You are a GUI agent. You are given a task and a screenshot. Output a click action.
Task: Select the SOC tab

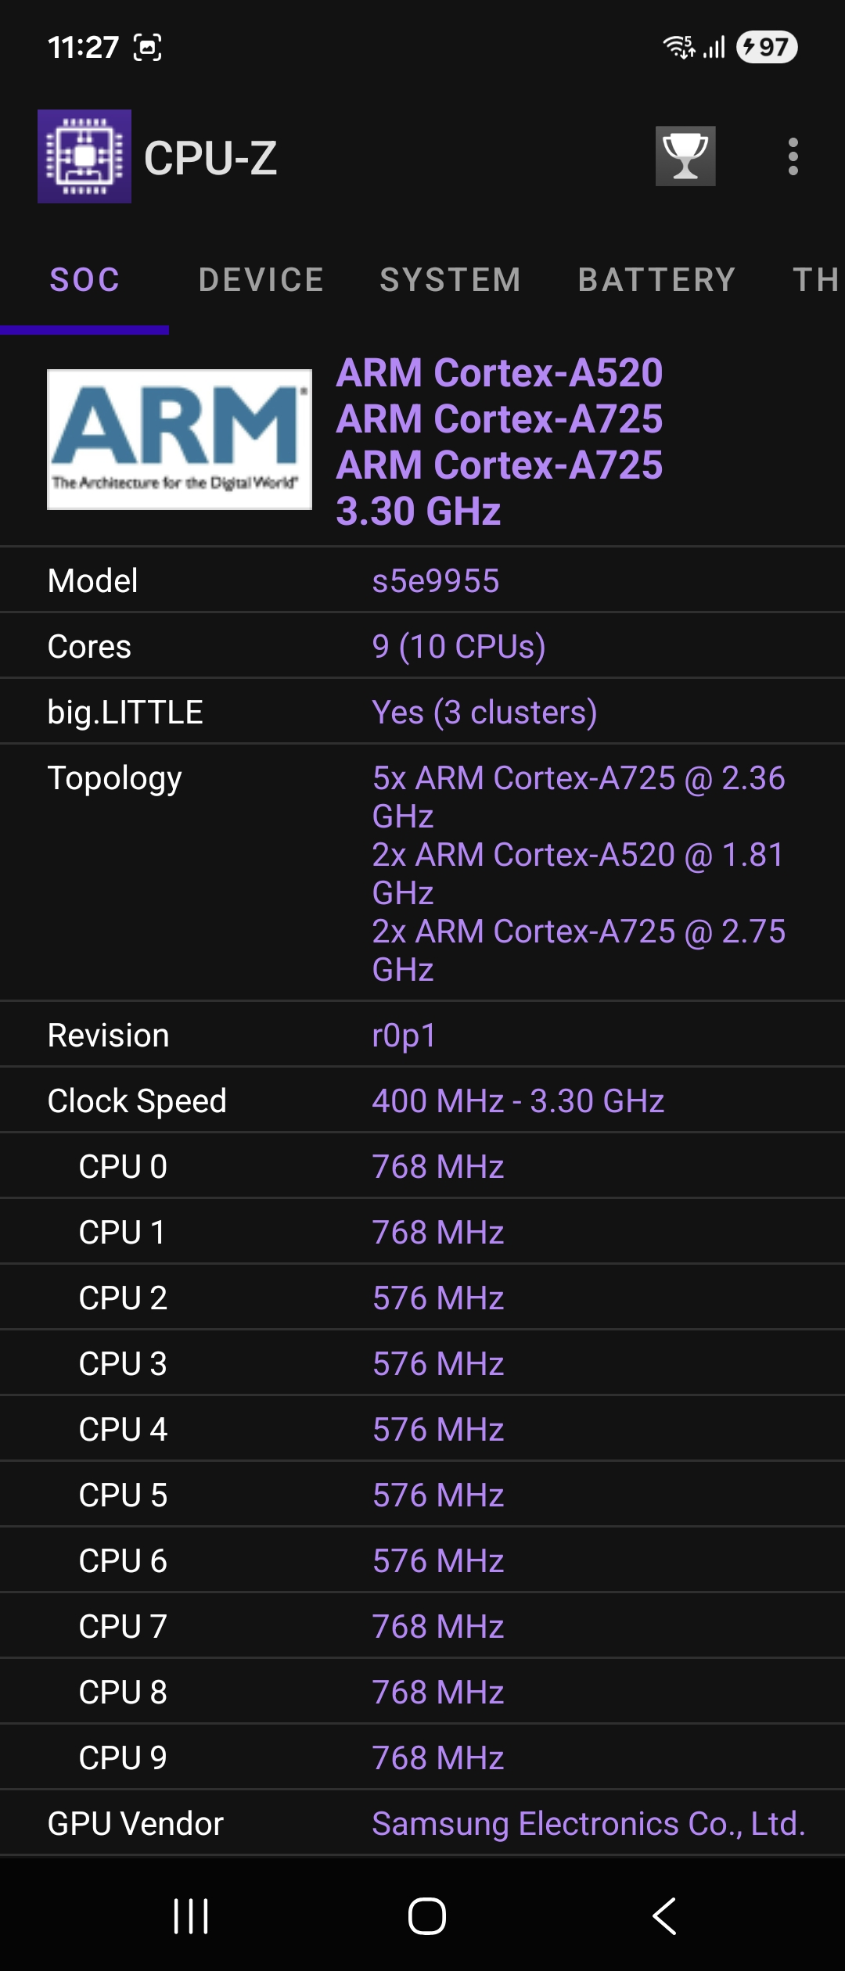(84, 279)
